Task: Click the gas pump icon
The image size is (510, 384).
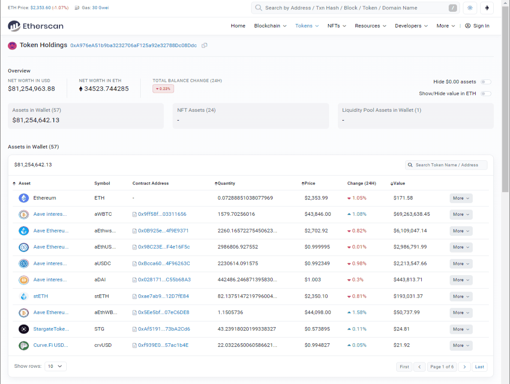Action: (x=77, y=7)
